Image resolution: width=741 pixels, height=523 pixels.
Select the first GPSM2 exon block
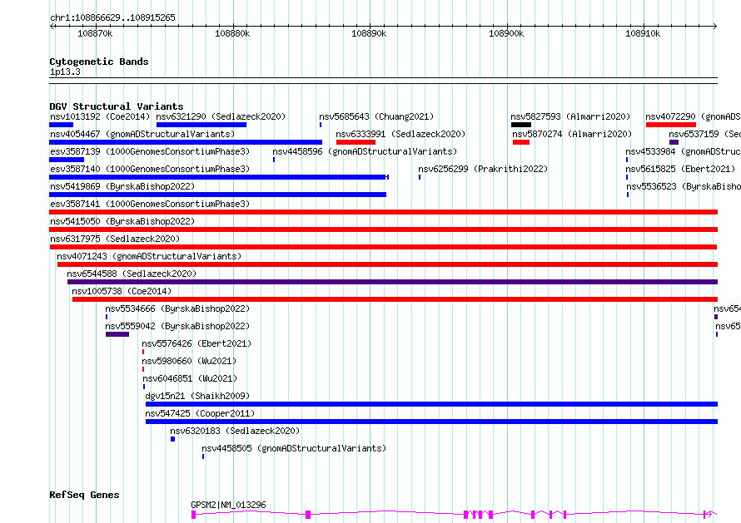193,515
